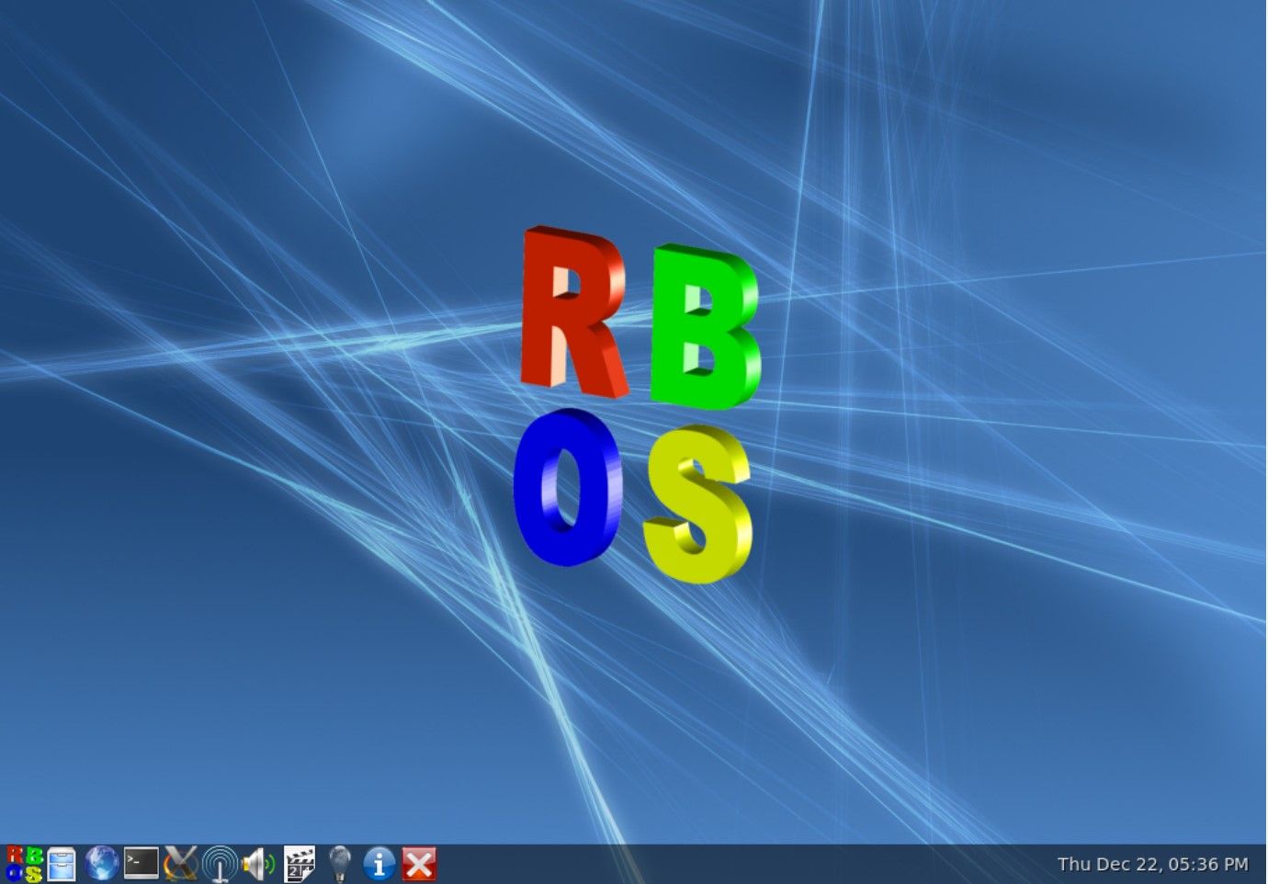Click the red R on wallpaper
Screen dimensions: 1268x884
(x=572, y=312)
